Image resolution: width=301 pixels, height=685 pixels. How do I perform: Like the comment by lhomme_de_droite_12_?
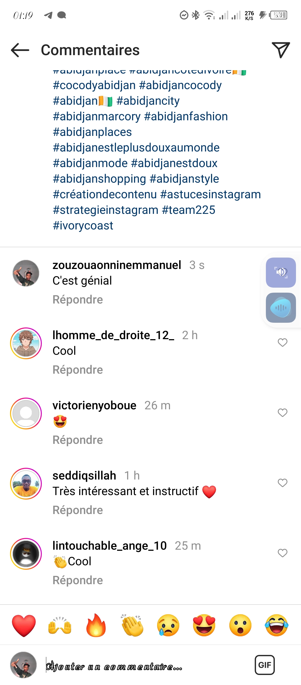click(x=282, y=342)
